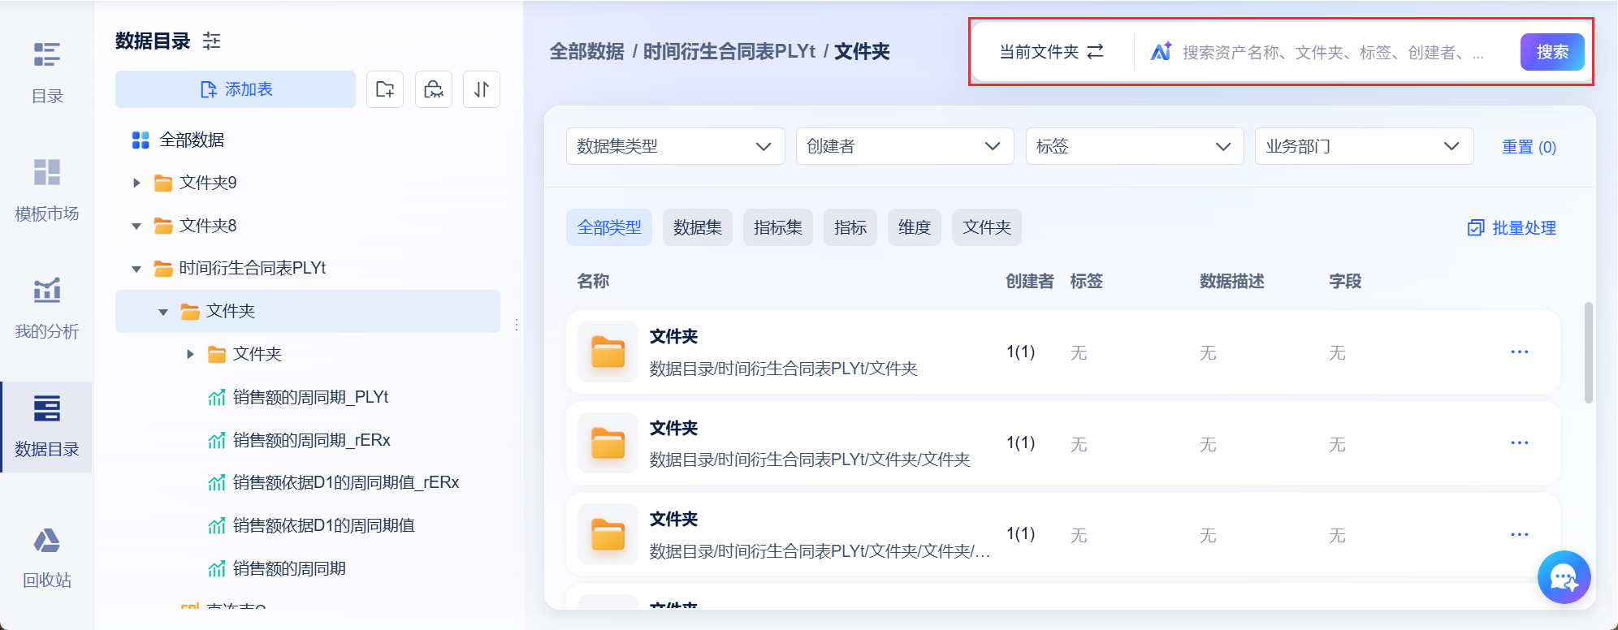Select the 维度 type tab
The width and height of the screenshot is (1618, 630).
click(915, 227)
